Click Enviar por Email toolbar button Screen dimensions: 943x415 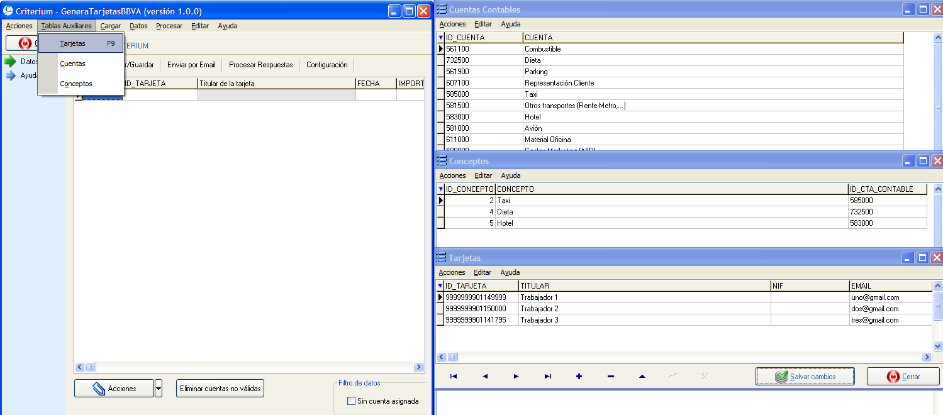pyautogui.click(x=191, y=65)
